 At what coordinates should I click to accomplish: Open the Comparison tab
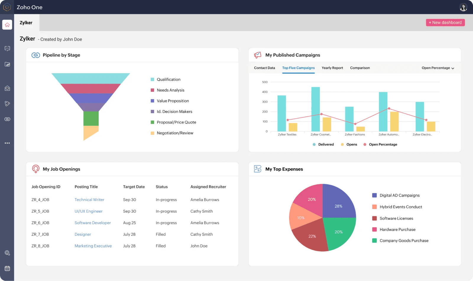(360, 68)
